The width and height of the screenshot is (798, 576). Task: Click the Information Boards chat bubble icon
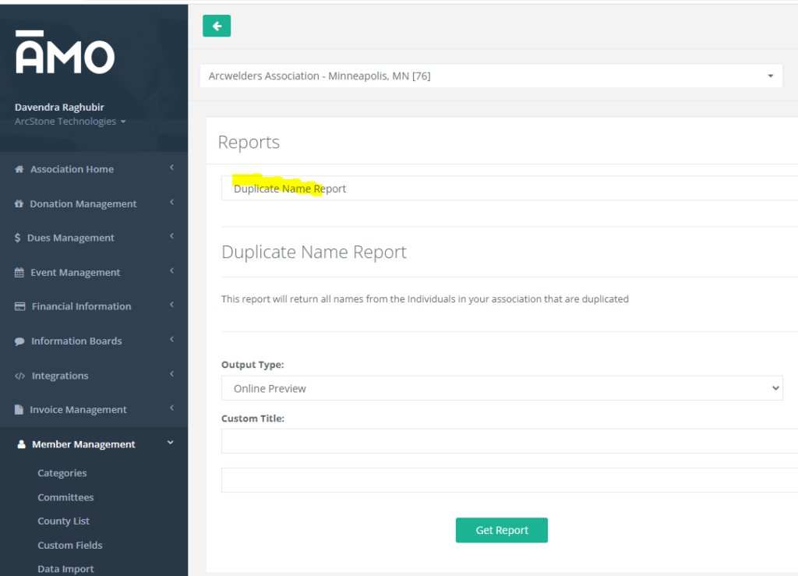pos(19,341)
